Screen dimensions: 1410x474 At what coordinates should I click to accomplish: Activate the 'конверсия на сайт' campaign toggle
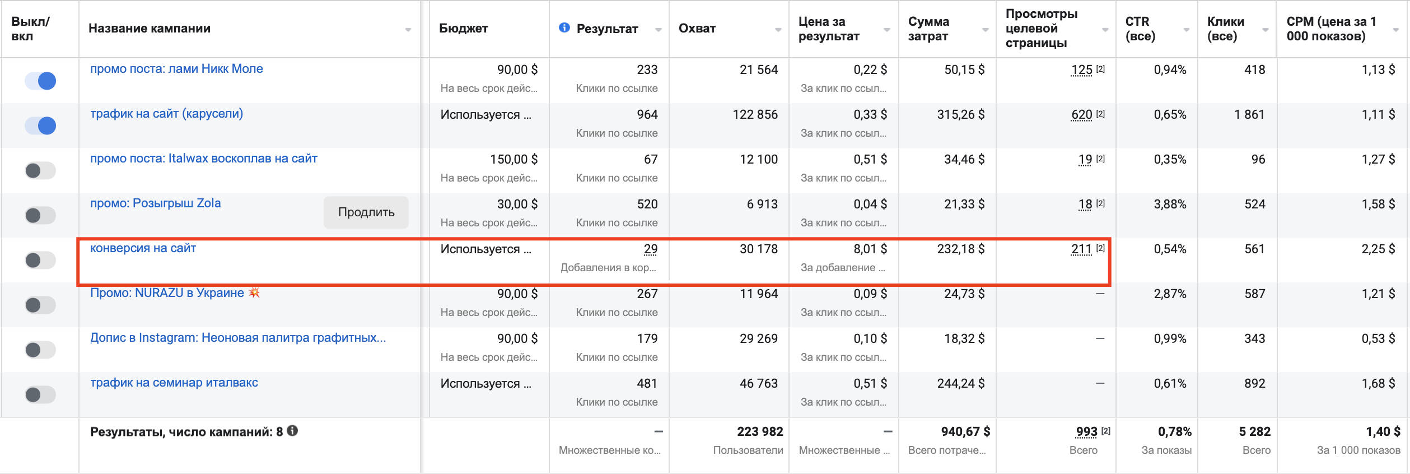point(40,260)
